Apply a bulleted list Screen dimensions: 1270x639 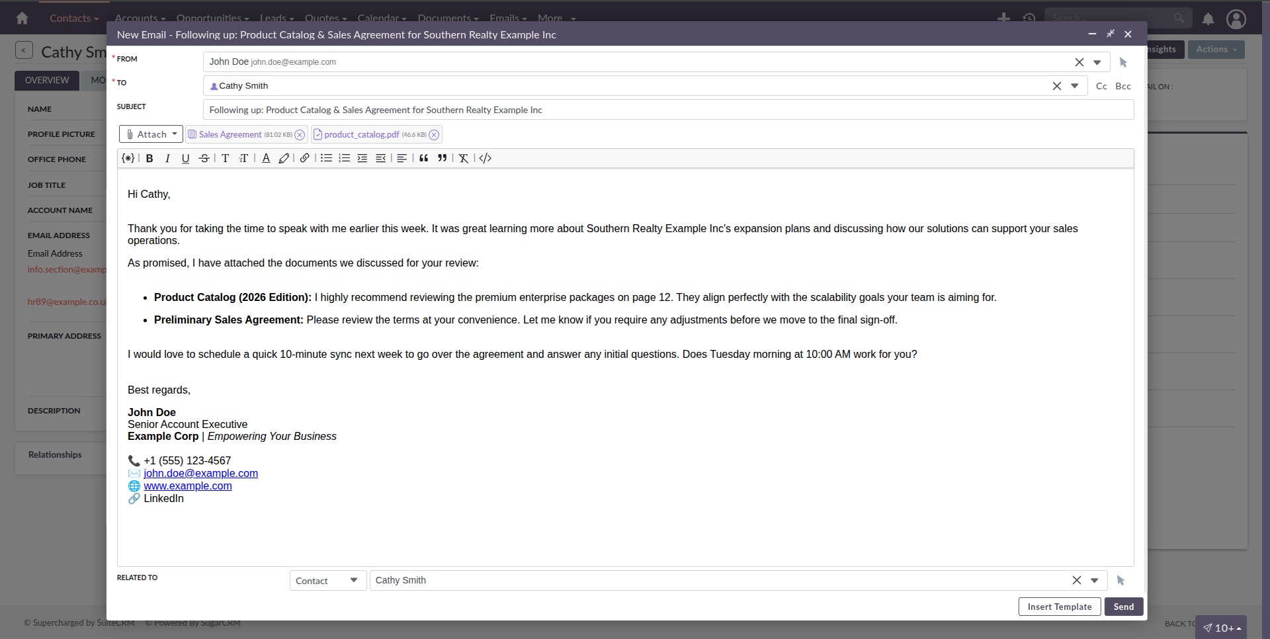(x=325, y=158)
